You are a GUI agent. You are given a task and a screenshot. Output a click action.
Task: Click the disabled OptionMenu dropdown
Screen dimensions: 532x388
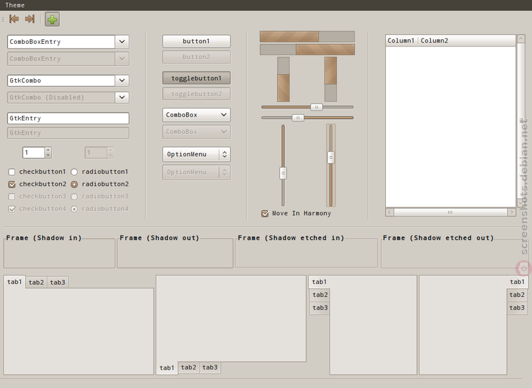pos(196,172)
